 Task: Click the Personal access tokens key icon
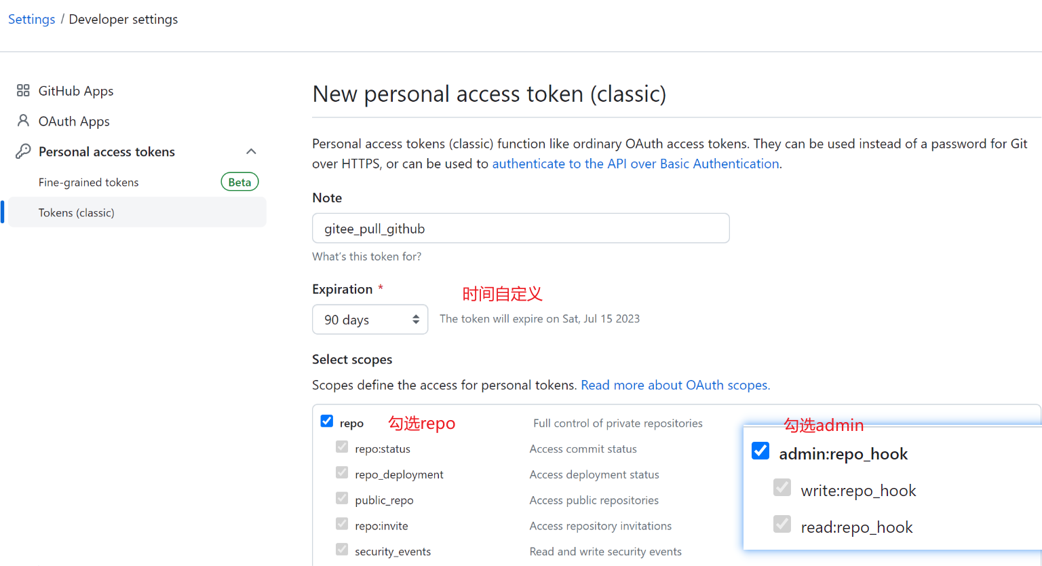(x=23, y=151)
